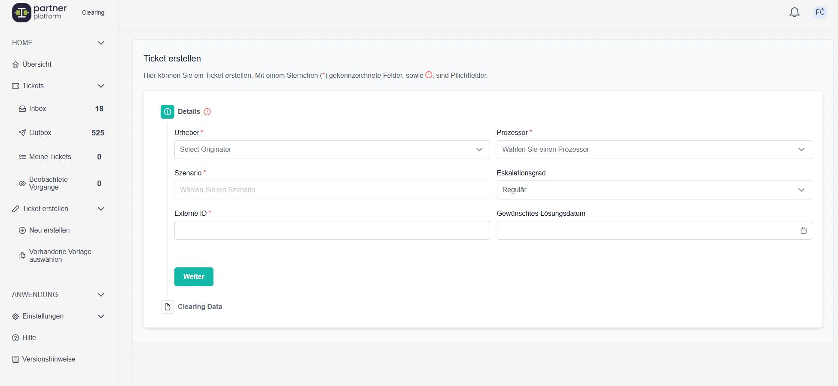The width and height of the screenshot is (838, 386).
Task: Open the Eskalationsgrad dropdown
Action: click(x=654, y=190)
